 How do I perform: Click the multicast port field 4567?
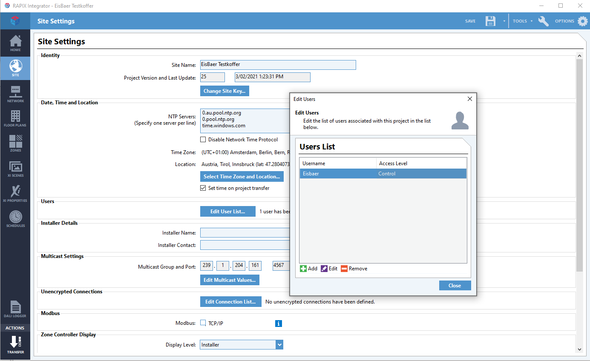pyautogui.click(x=281, y=266)
